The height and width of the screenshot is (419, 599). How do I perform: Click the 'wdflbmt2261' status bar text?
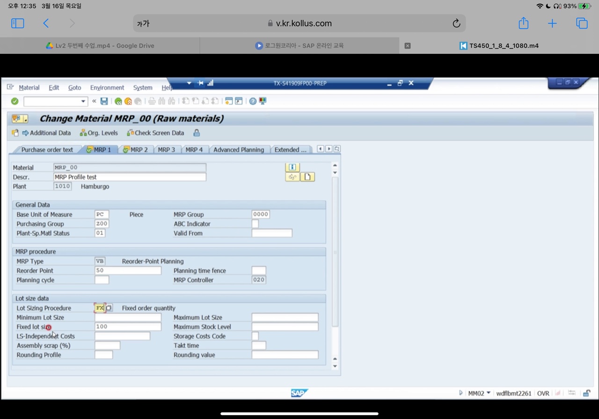point(514,393)
